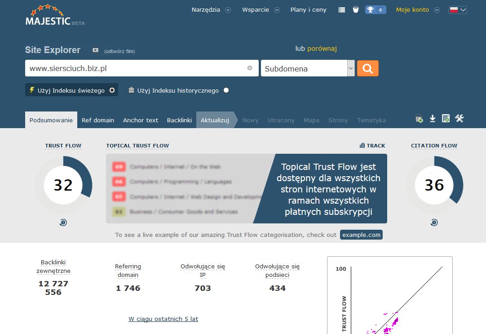Click the porównaj link
The width and height of the screenshot is (486, 334).
[322, 49]
